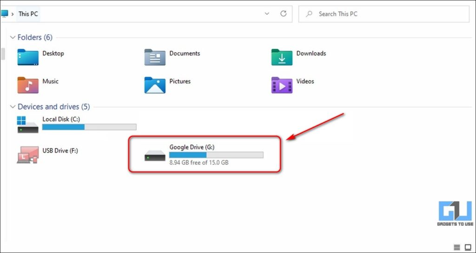Select the Pictures label
Screen dimensions: 476x253
coord(180,81)
